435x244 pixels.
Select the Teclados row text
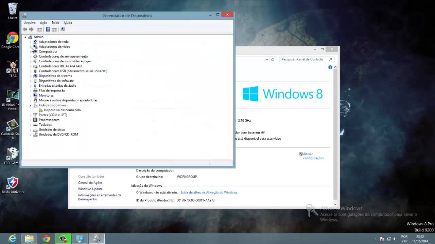tap(45, 125)
